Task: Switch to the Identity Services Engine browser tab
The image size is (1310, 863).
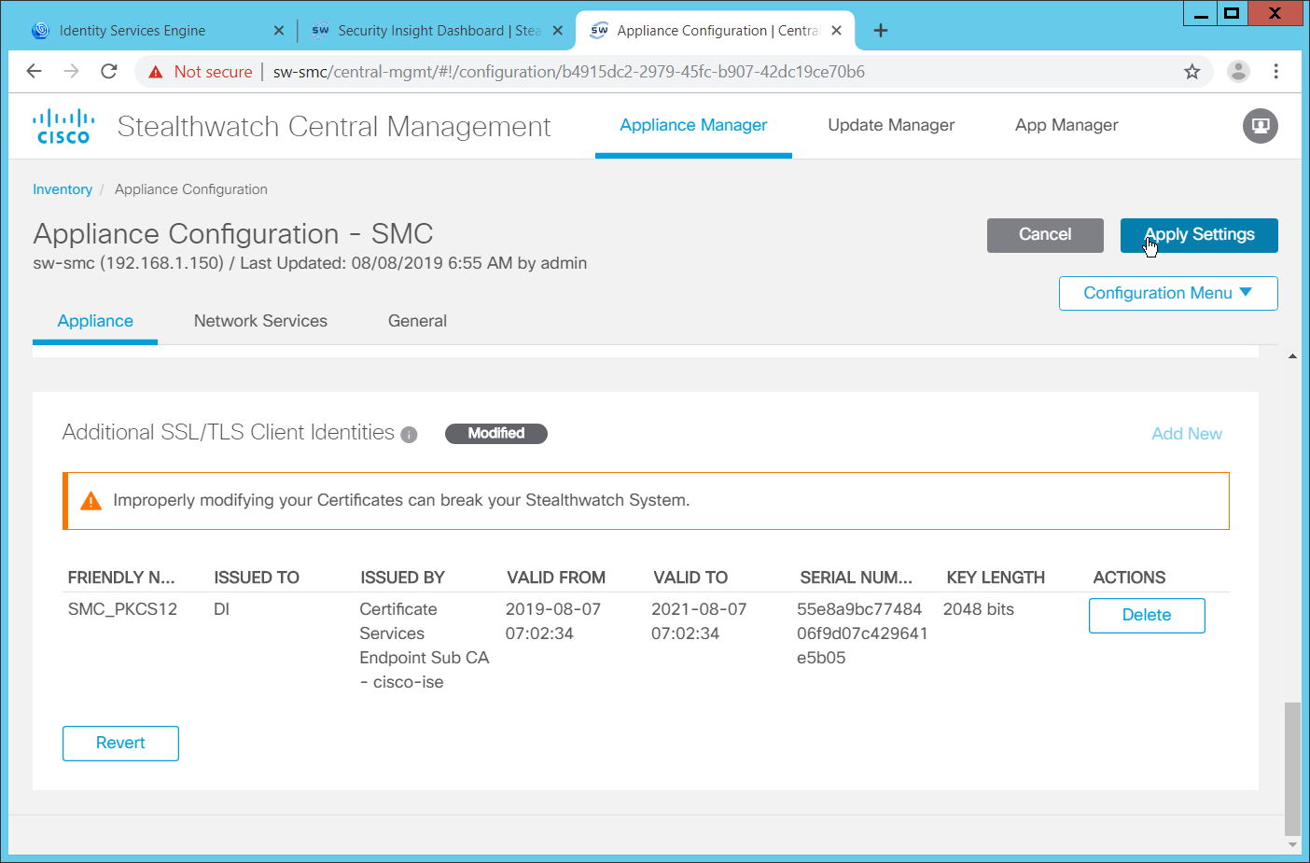Action: pyautogui.click(x=132, y=31)
